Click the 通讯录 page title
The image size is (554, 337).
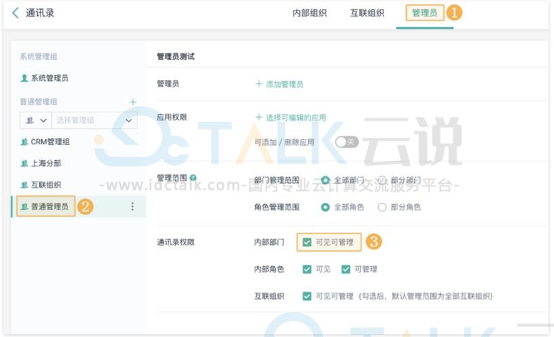click(x=40, y=13)
